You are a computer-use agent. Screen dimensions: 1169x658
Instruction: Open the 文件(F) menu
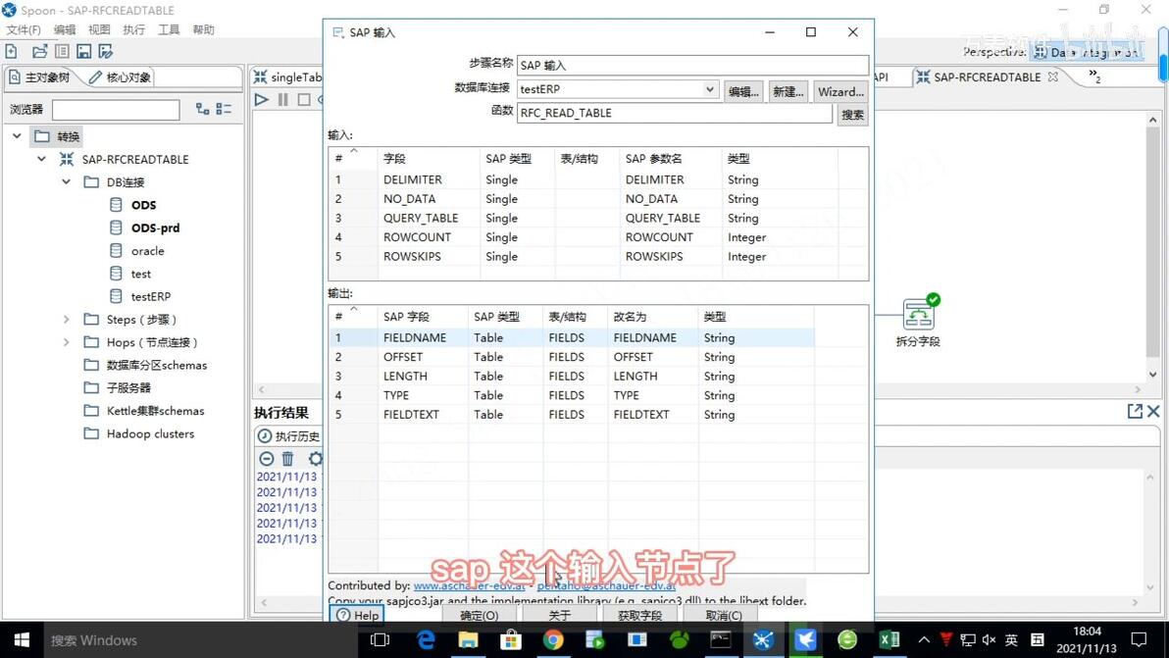coord(24,29)
